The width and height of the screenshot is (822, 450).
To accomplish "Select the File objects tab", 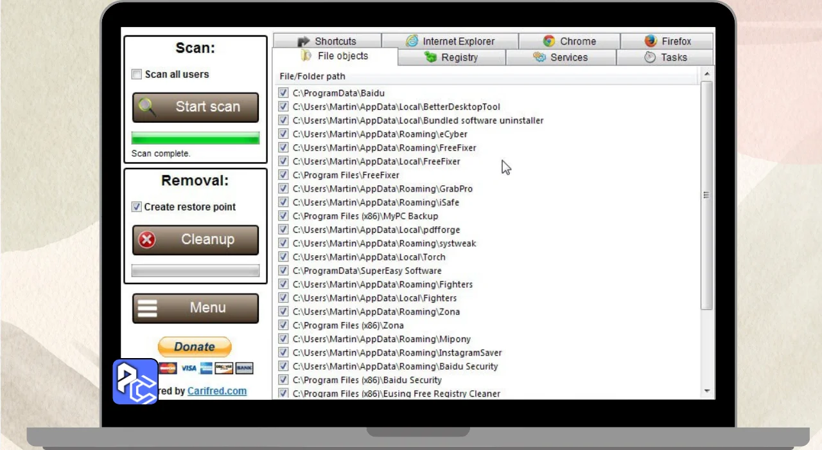I will 335,56.
